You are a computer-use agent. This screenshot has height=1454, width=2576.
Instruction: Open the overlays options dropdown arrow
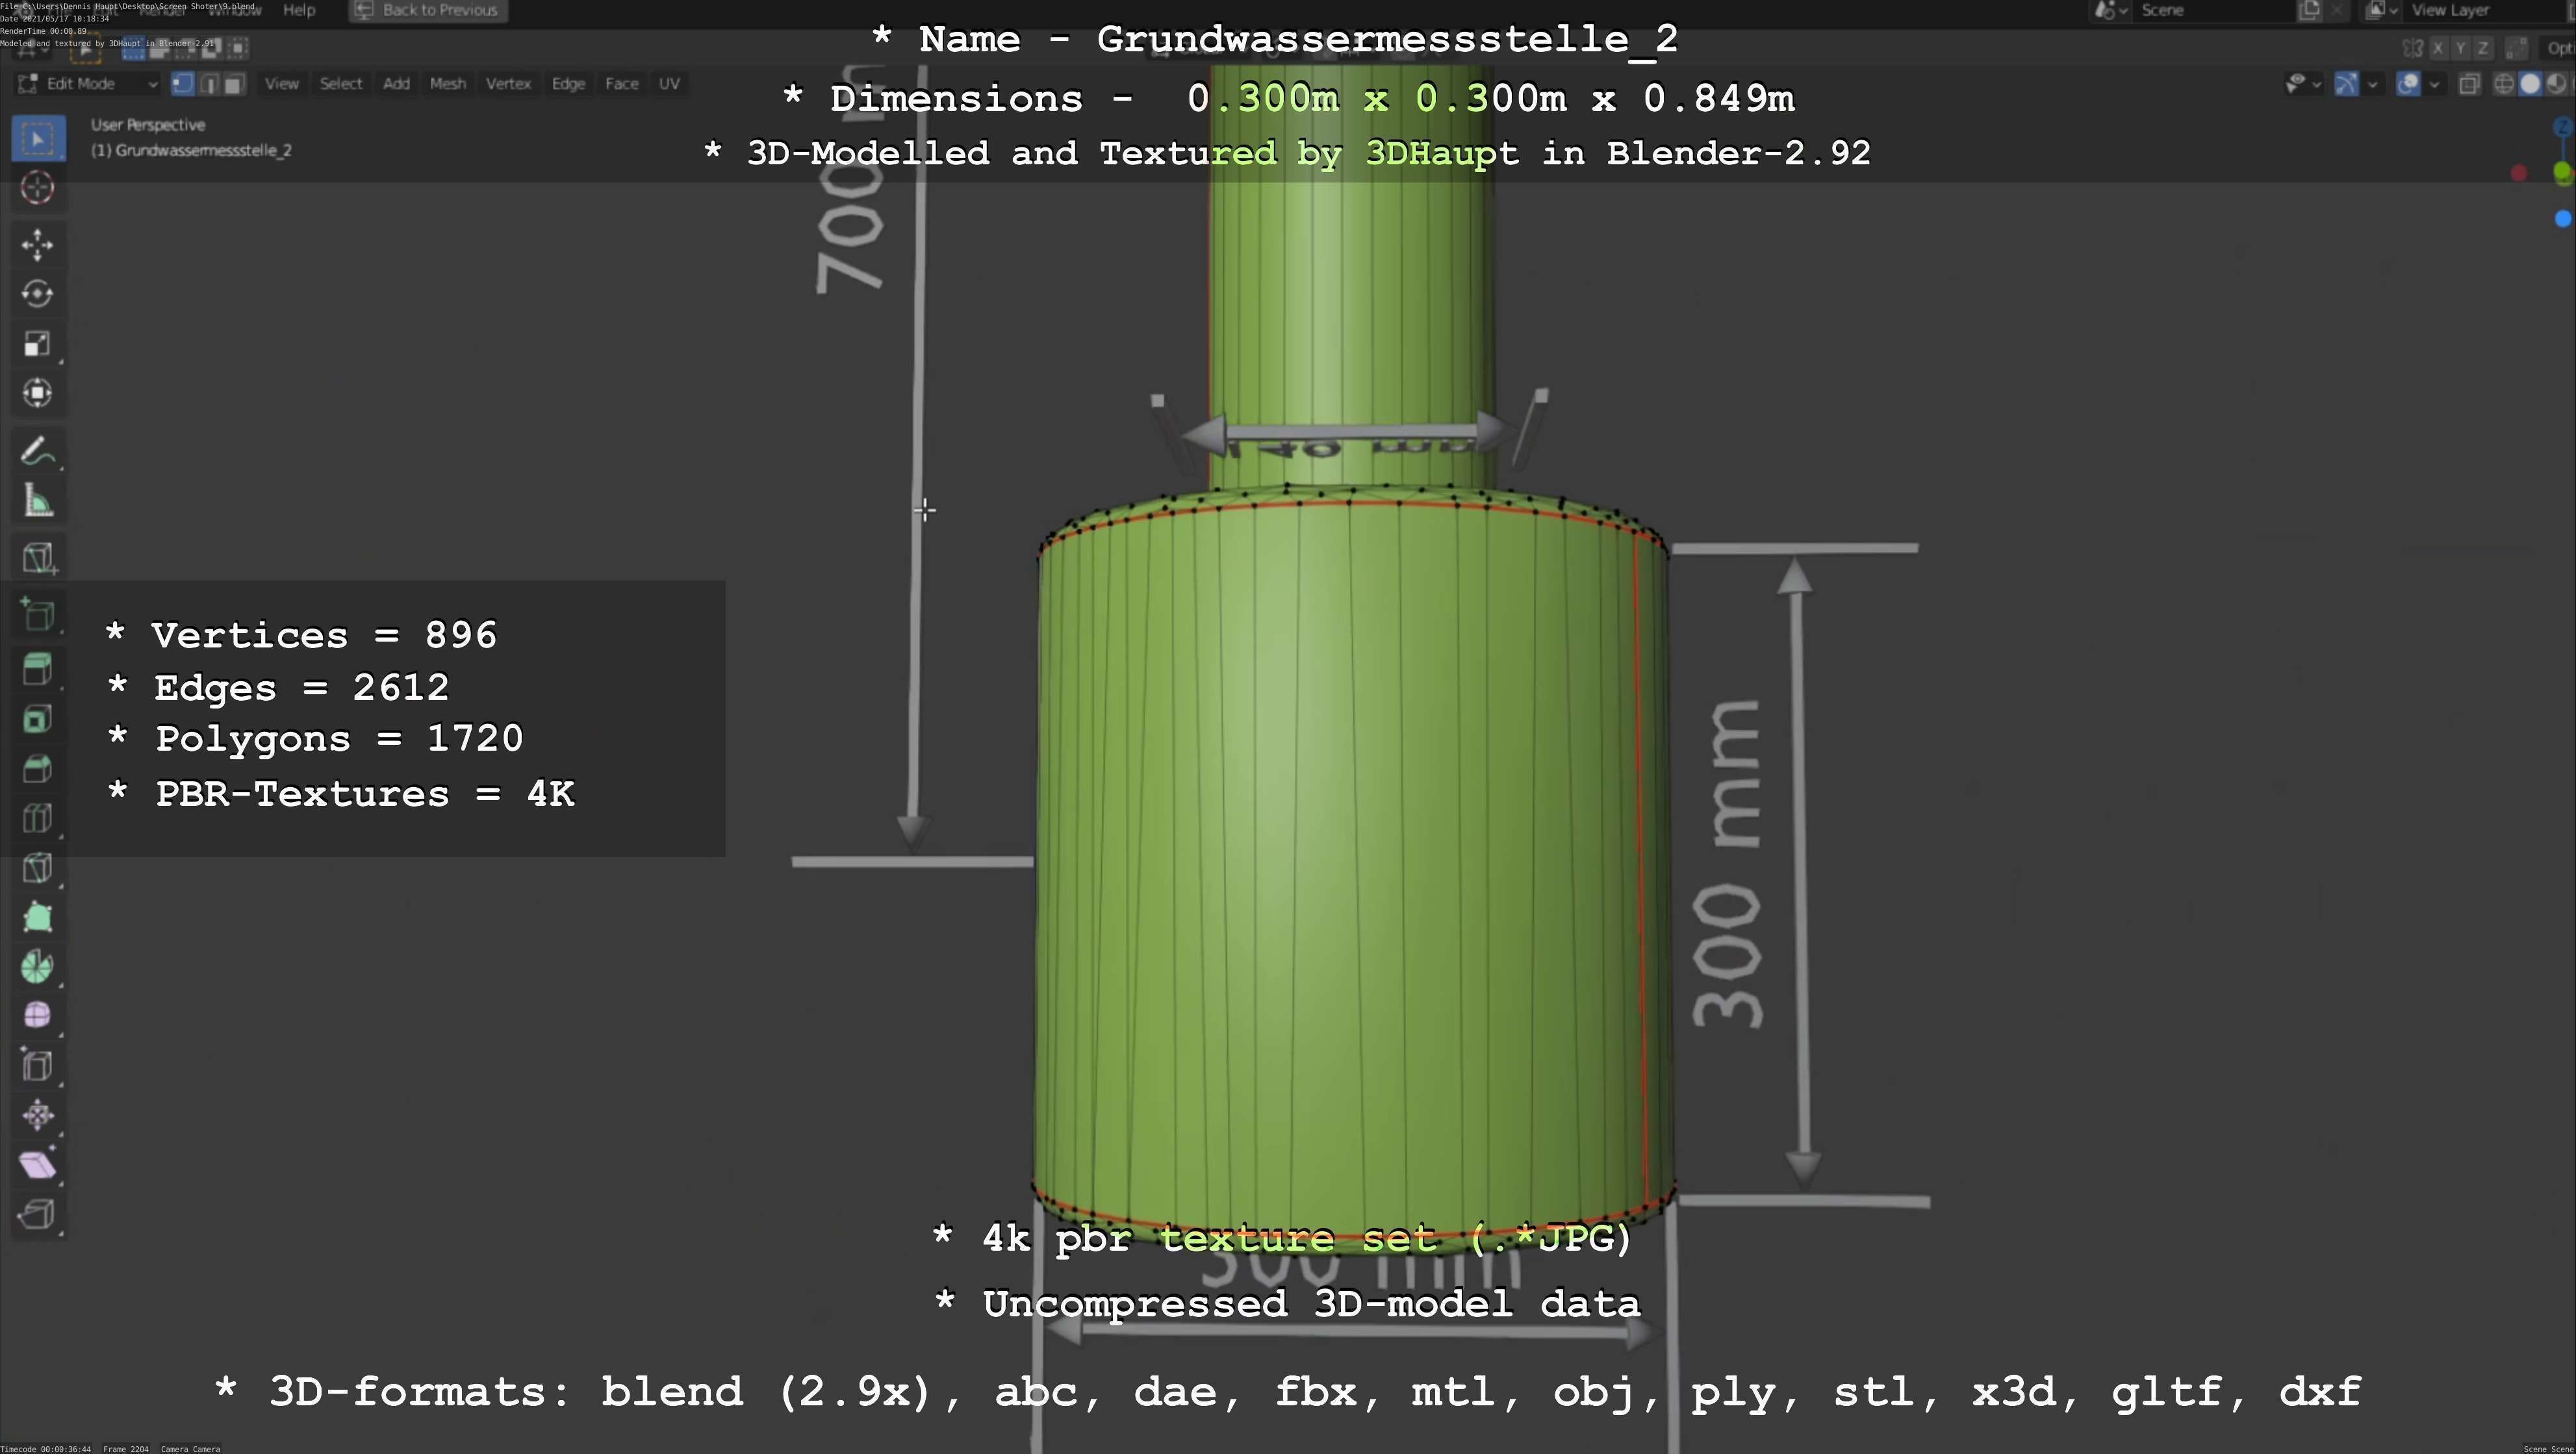point(2434,84)
